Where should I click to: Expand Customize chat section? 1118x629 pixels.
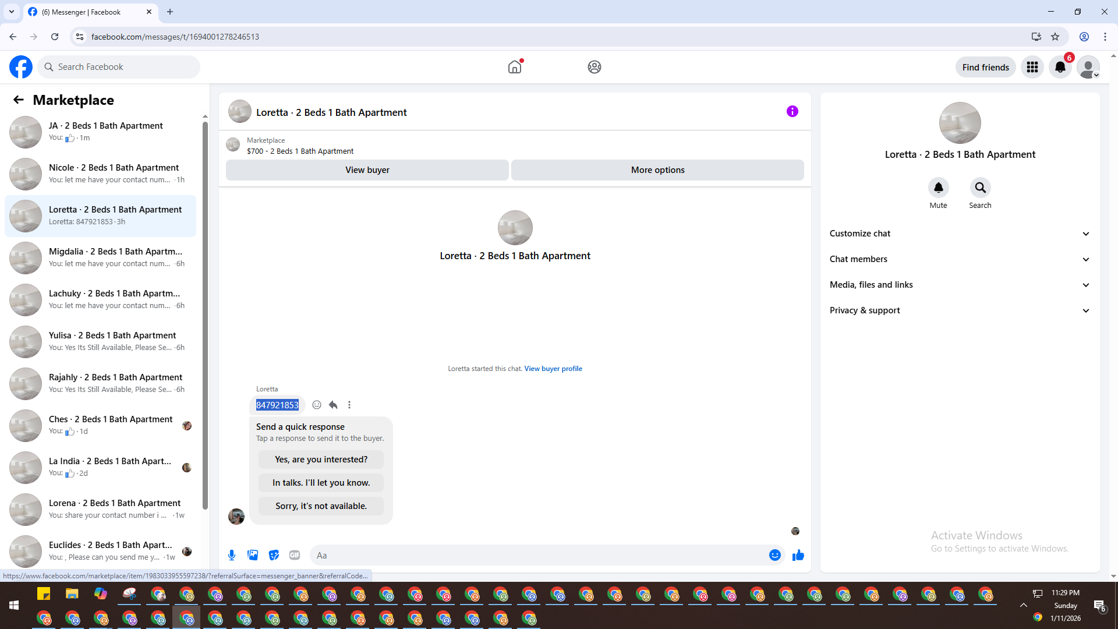coord(960,234)
